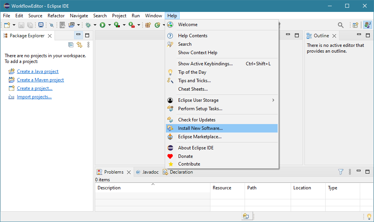Open the dropdown arrow next to New icon

pos(14,25)
